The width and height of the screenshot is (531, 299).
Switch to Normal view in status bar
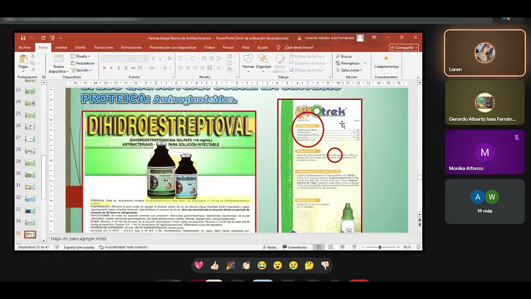point(319,247)
